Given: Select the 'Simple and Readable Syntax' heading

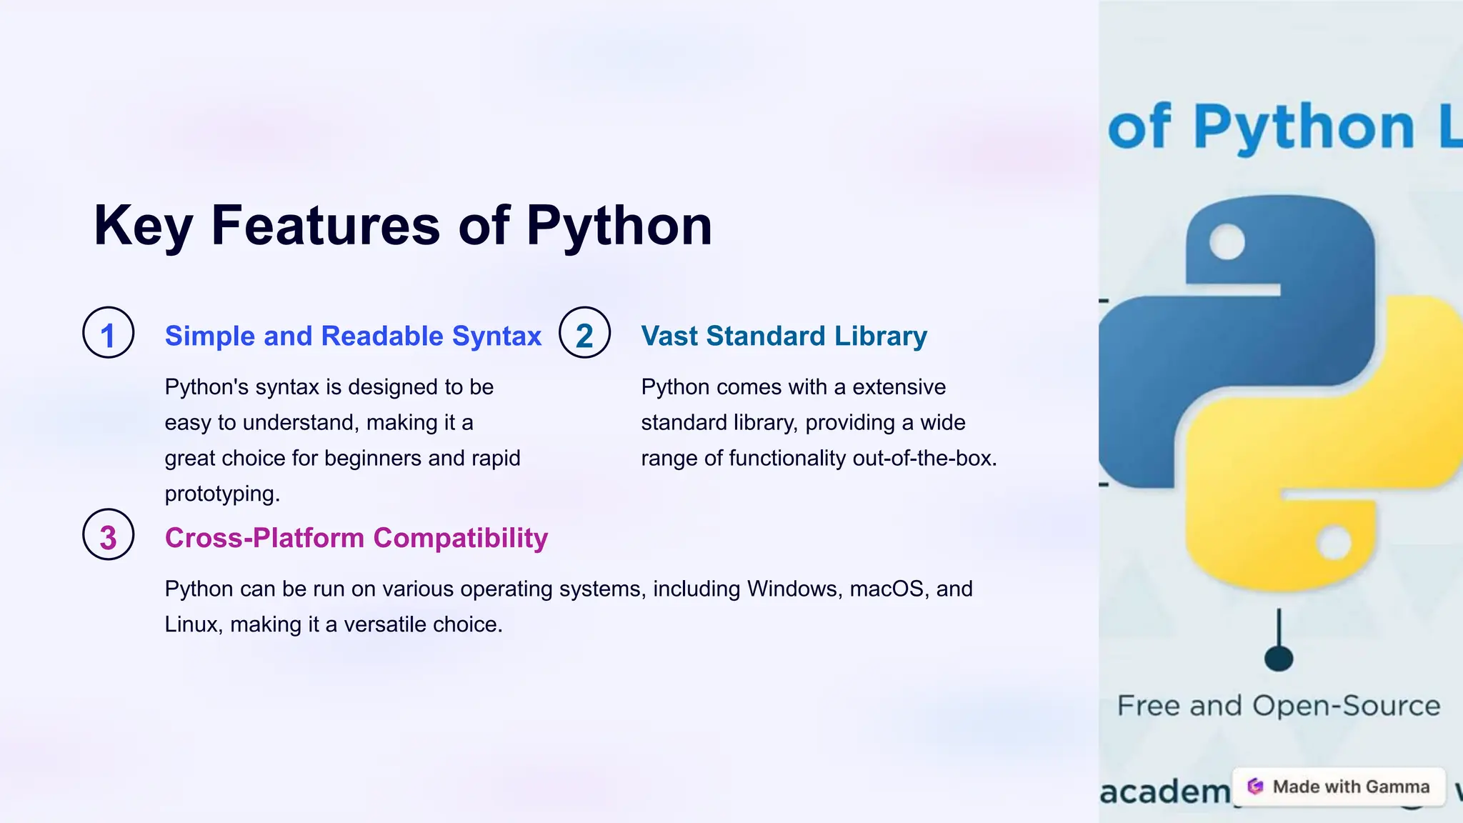Looking at the screenshot, I should coord(353,336).
